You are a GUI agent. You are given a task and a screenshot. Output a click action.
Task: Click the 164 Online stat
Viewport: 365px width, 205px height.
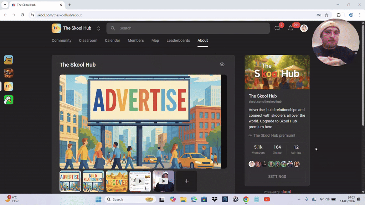click(277, 149)
